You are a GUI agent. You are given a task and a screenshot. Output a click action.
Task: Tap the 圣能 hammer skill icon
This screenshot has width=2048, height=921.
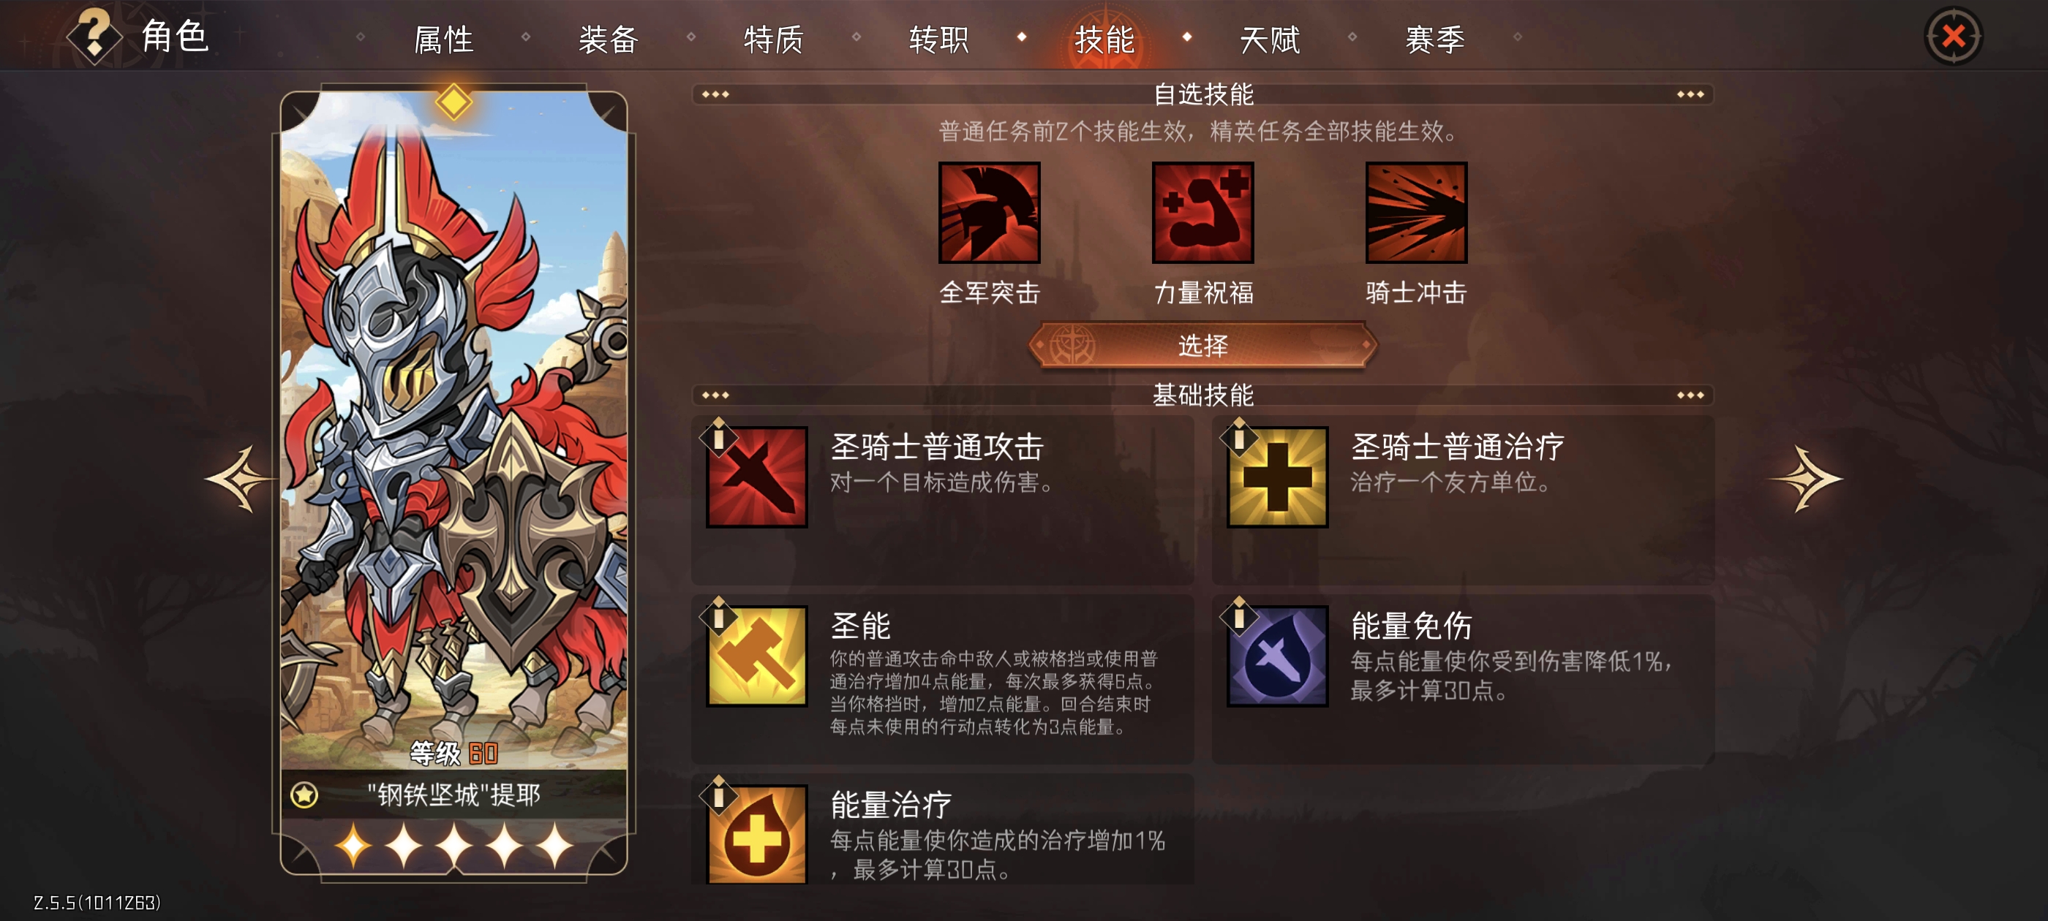[757, 656]
